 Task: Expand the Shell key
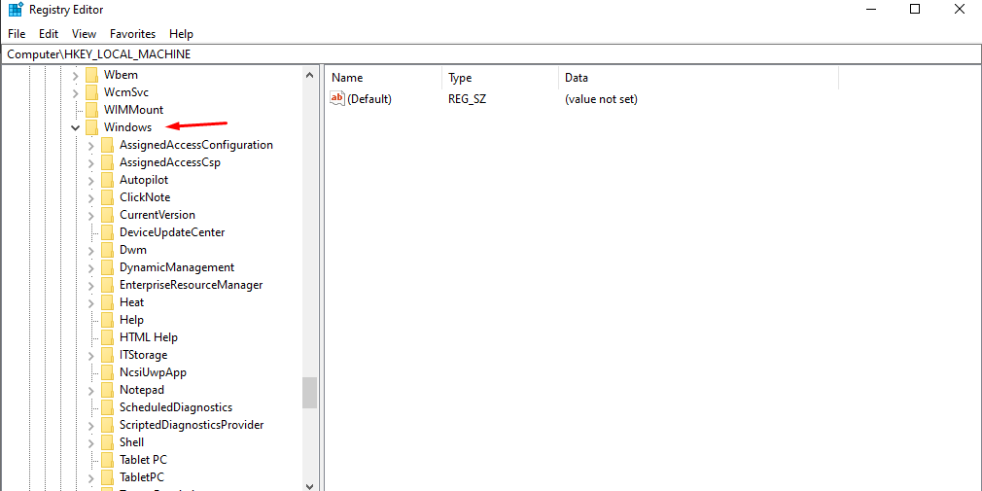91,443
